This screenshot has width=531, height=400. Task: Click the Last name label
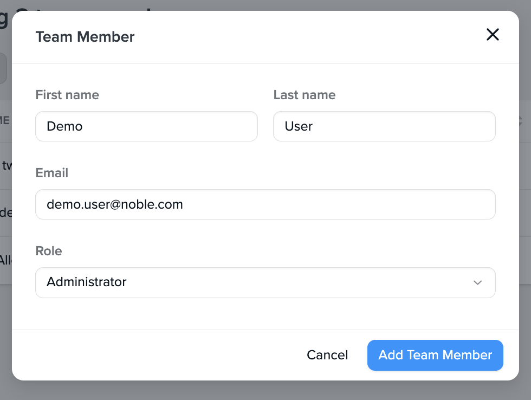point(304,95)
